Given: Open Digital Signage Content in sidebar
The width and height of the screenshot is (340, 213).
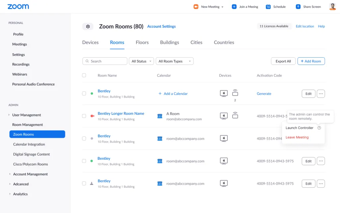Looking at the screenshot, I should 32,154.
